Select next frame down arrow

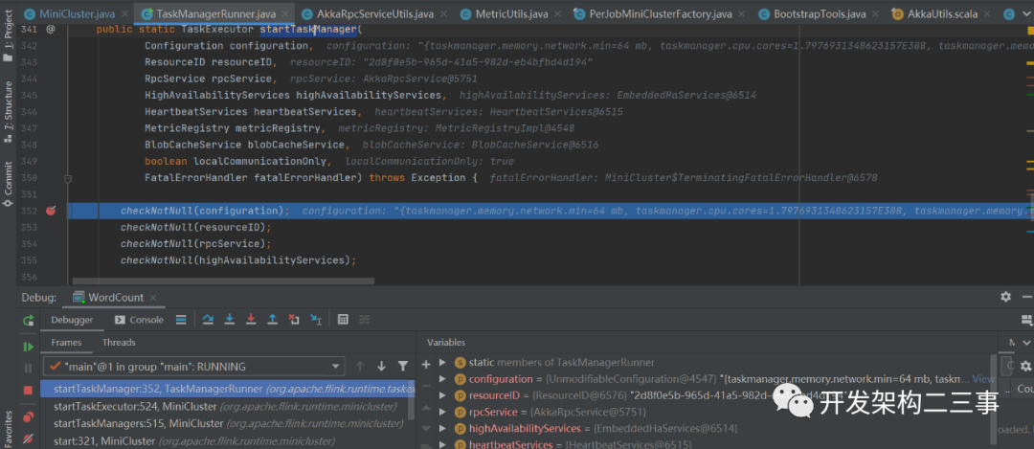381,366
